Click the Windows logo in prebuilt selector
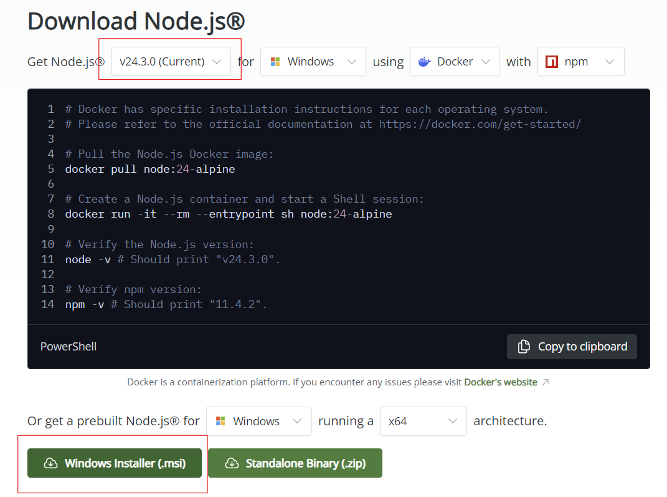 pos(220,421)
